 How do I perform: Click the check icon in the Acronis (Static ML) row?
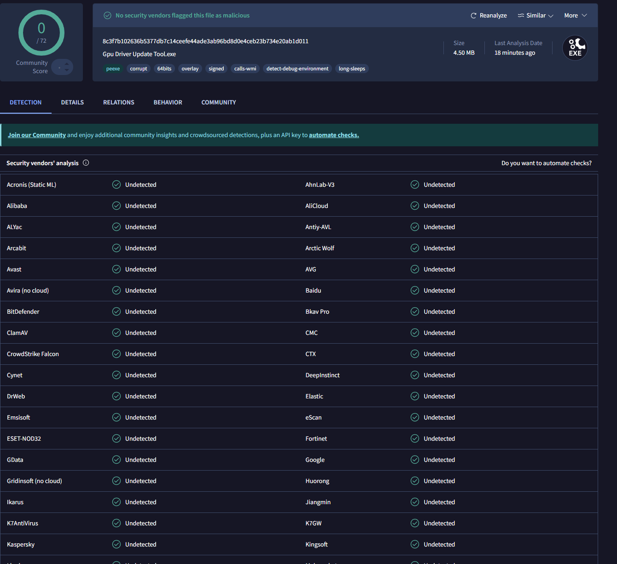tap(116, 184)
